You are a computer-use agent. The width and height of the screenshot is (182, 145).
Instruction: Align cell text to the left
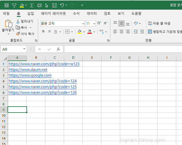point(115,32)
